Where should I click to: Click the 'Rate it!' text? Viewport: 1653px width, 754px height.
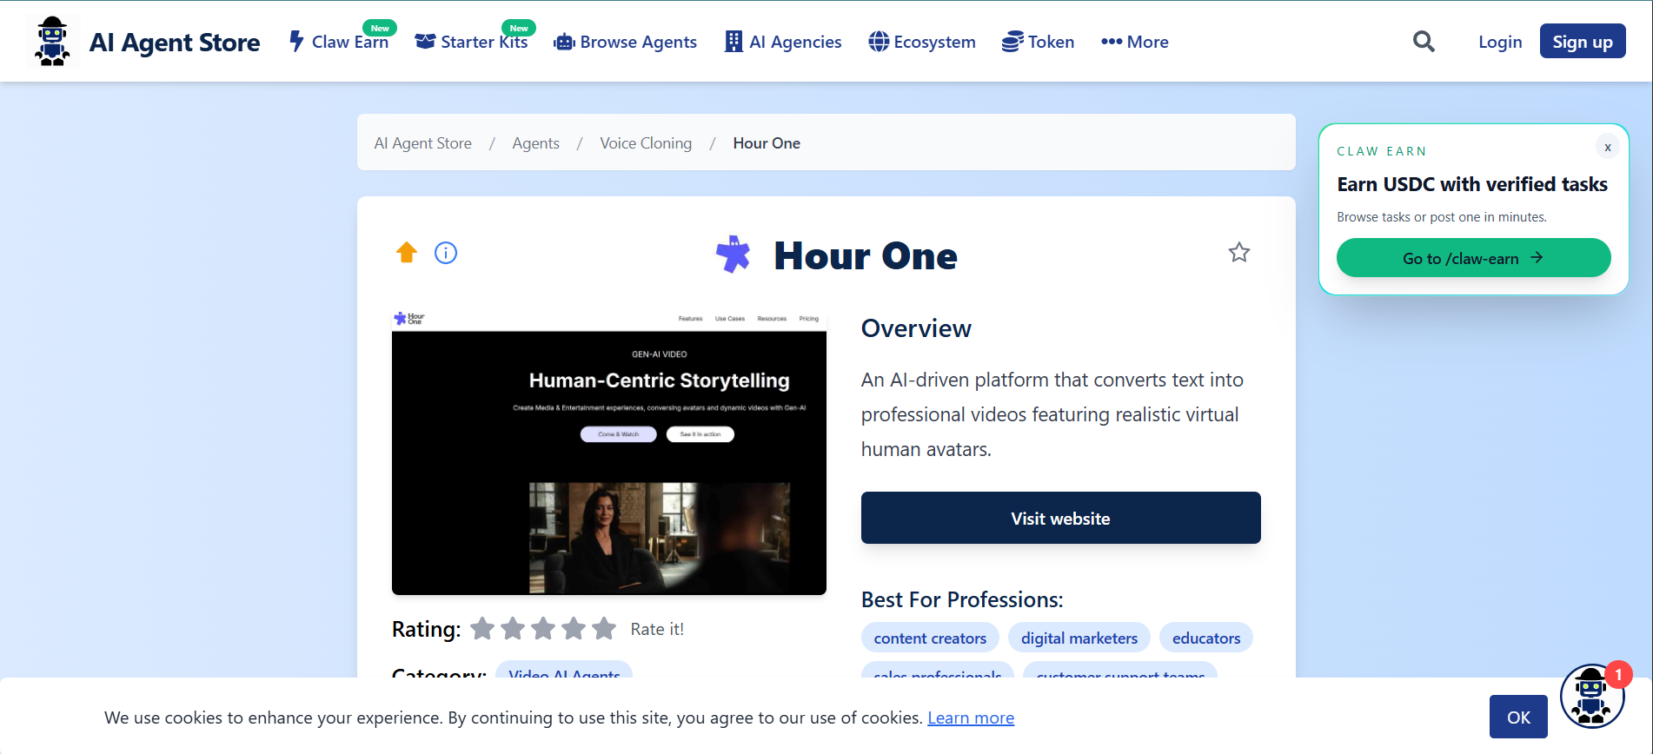click(x=657, y=629)
